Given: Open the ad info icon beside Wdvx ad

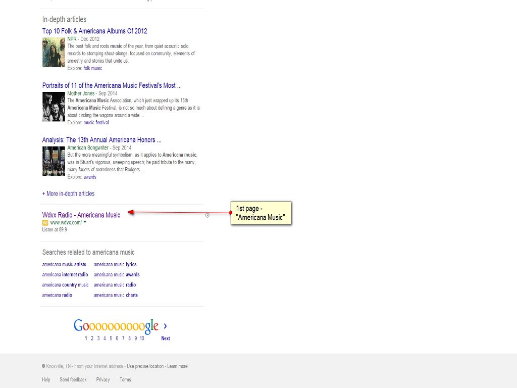Looking at the screenshot, I should (207, 215).
